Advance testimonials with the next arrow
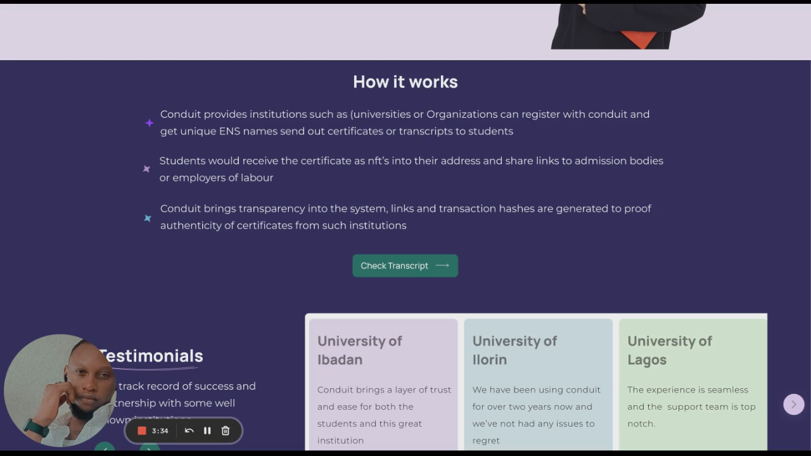This screenshot has width=811, height=456. (x=794, y=404)
